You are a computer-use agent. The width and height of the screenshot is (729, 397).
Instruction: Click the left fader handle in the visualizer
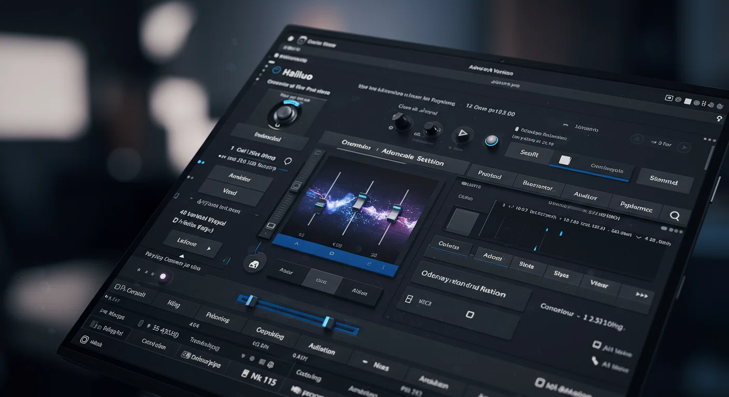tap(321, 205)
